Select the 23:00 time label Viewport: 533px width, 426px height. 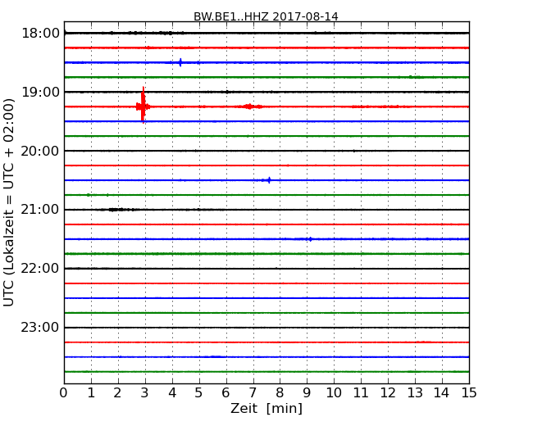pos(40,328)
